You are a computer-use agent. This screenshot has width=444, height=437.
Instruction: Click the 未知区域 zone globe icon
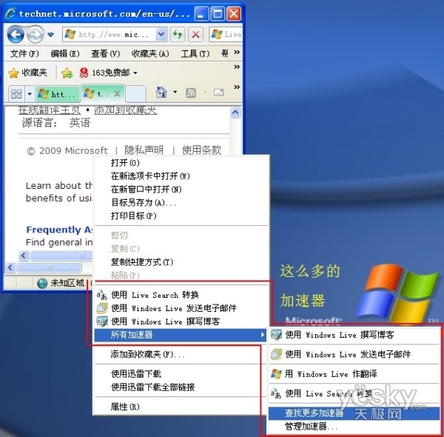point(42,283)
